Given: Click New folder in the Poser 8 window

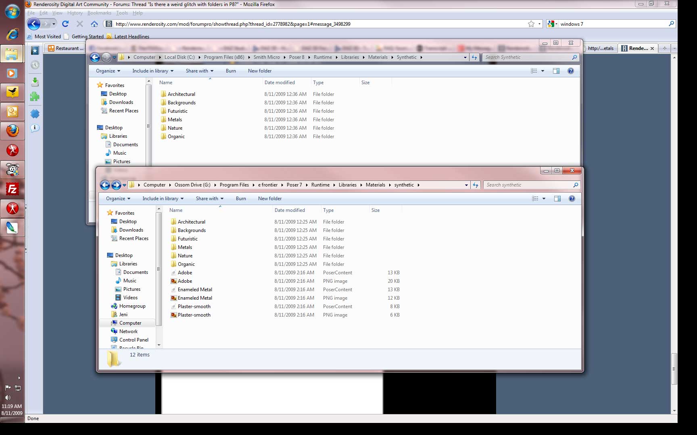Looking at the screenshot, I should click(260, 71).
